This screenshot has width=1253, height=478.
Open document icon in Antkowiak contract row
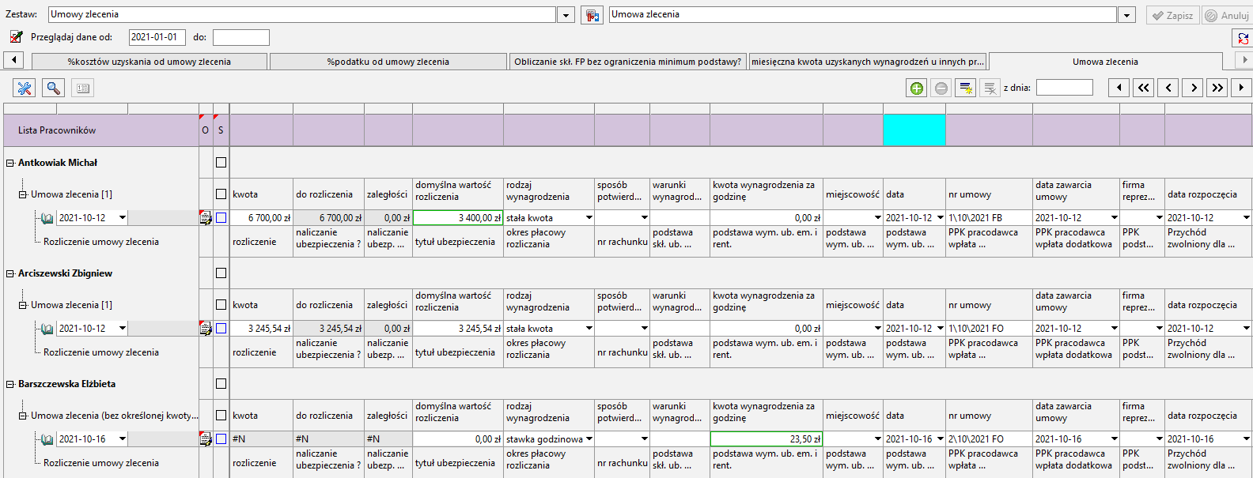click(206, 218)
